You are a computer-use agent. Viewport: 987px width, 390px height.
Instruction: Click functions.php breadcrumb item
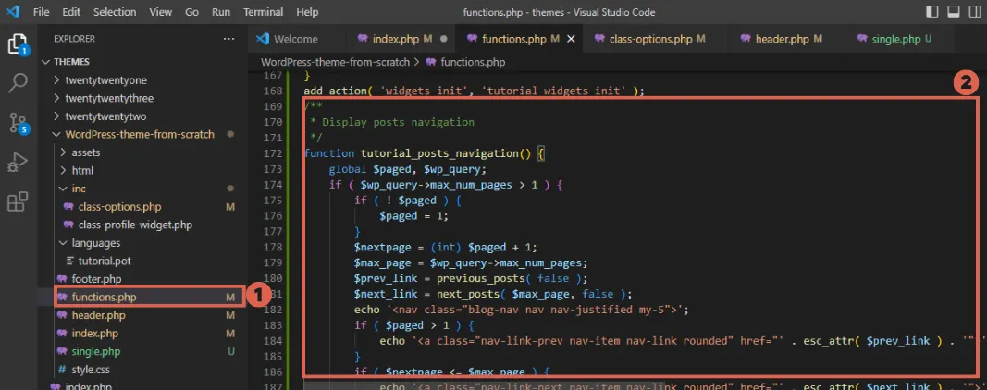(x=466, y=62)
